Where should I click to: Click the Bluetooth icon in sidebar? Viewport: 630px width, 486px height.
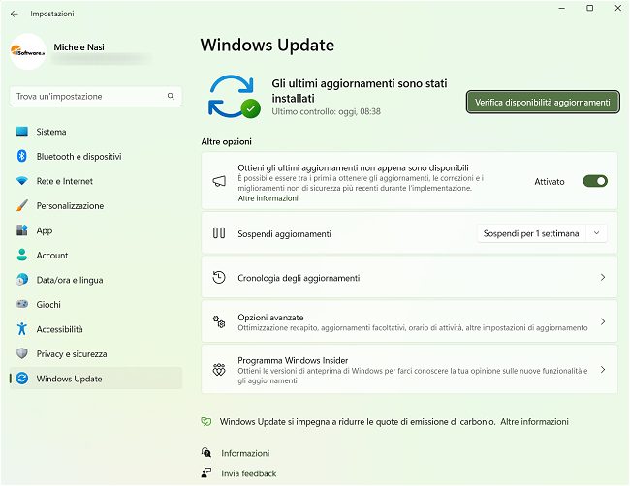(x=22, y=156)
